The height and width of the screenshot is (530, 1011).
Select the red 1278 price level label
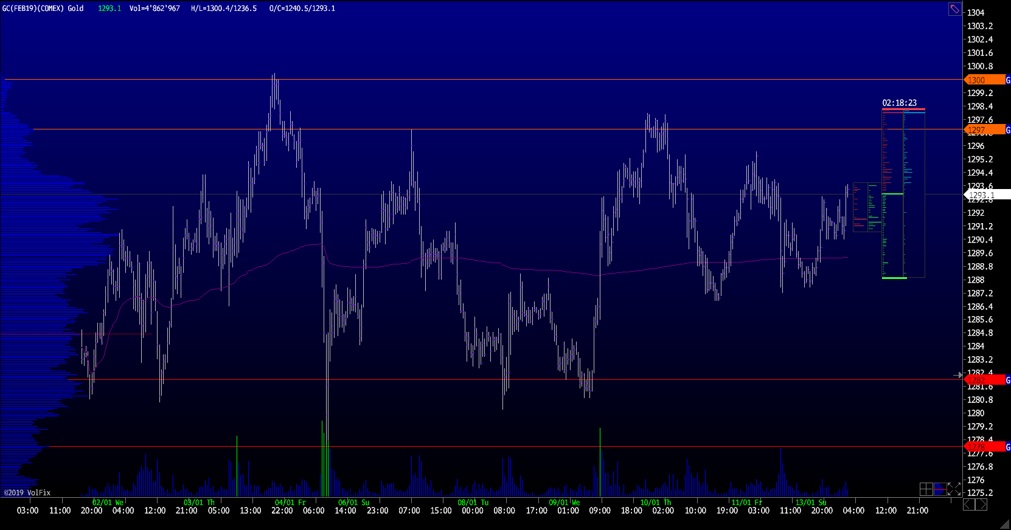click(984, 447)
